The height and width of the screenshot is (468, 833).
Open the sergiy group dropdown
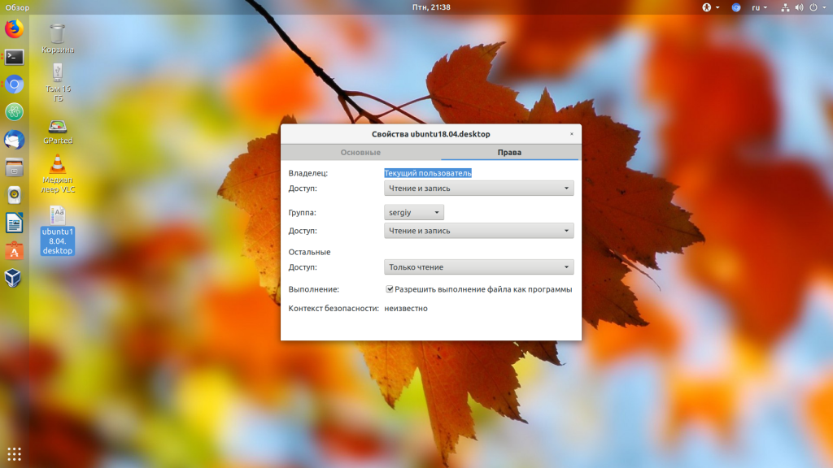(414, 213)
